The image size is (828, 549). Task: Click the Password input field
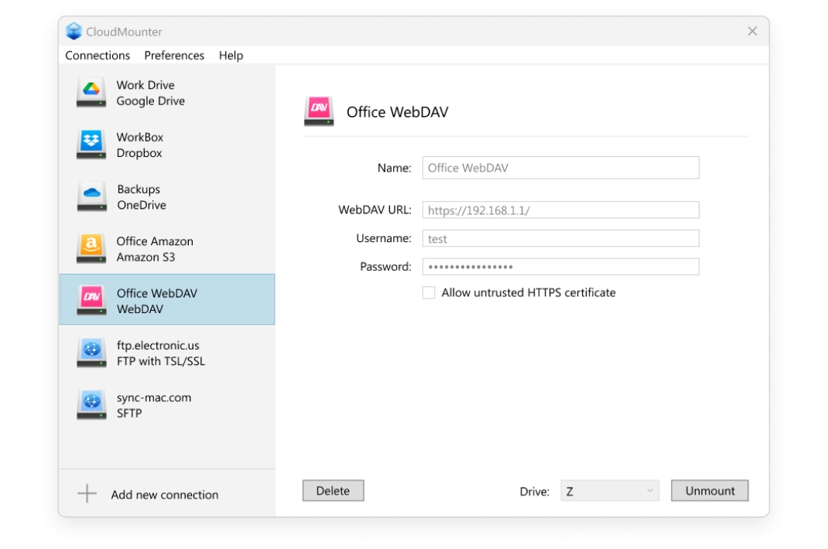click(561, 267)
